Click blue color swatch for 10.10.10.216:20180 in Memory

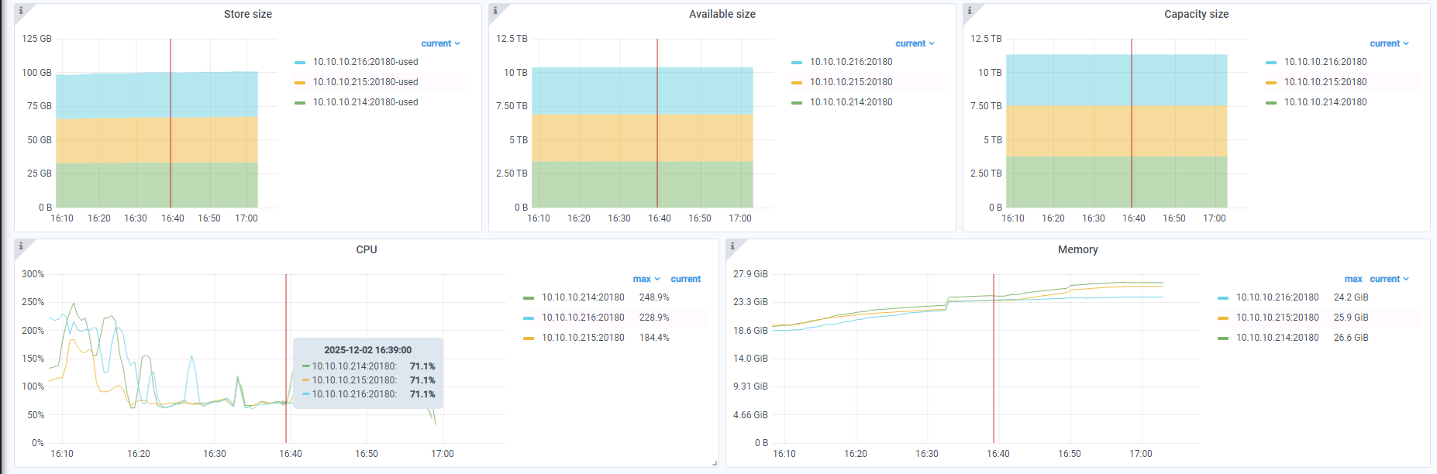pyautogui.click(x=1223, y=297)
